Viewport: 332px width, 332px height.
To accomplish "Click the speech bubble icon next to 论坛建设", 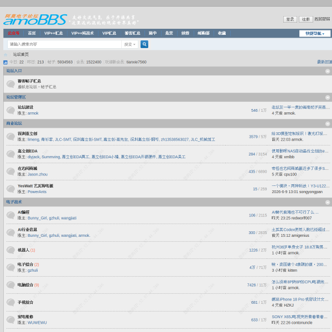I will click(11, 110).
